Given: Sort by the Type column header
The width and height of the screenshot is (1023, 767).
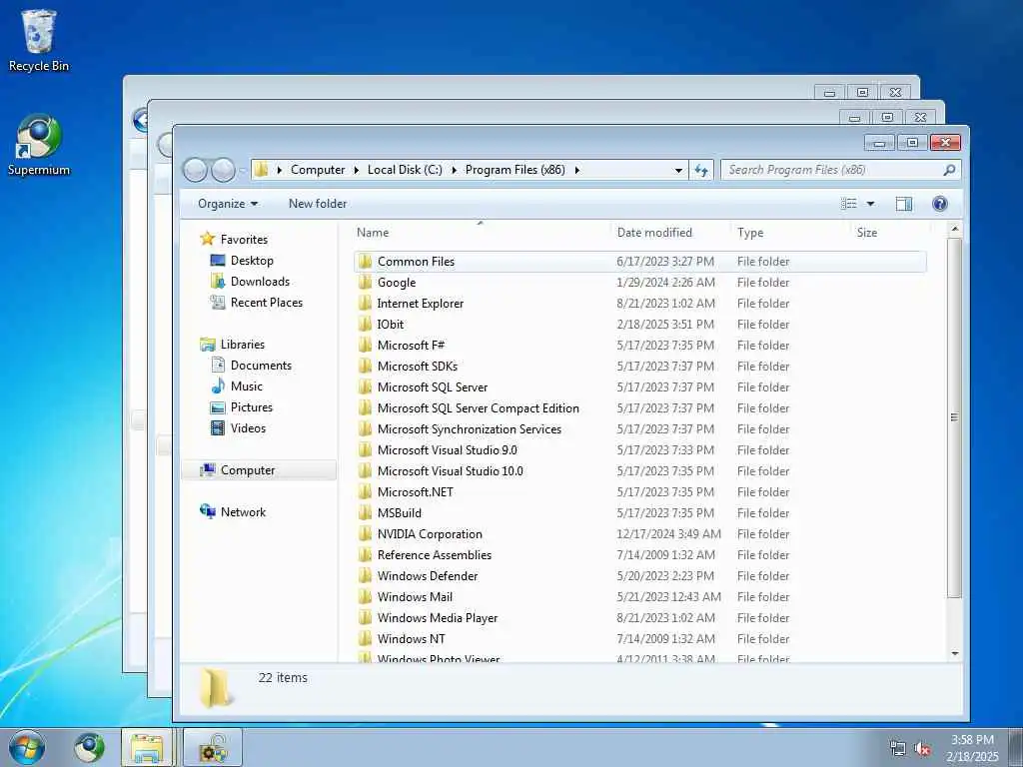Looking at the screenshot, I should [750, 232].
